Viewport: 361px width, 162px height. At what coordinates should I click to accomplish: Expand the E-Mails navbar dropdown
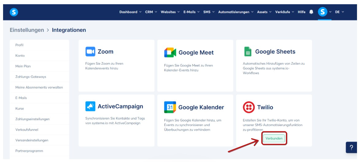pos(191,12)
